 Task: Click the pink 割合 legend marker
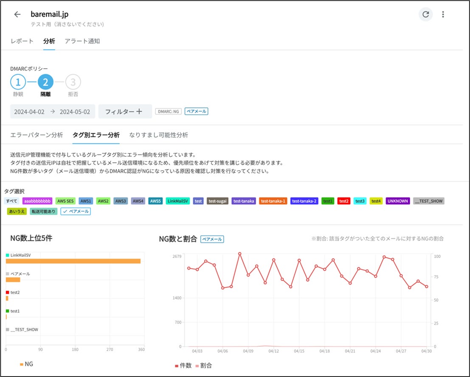197,366
